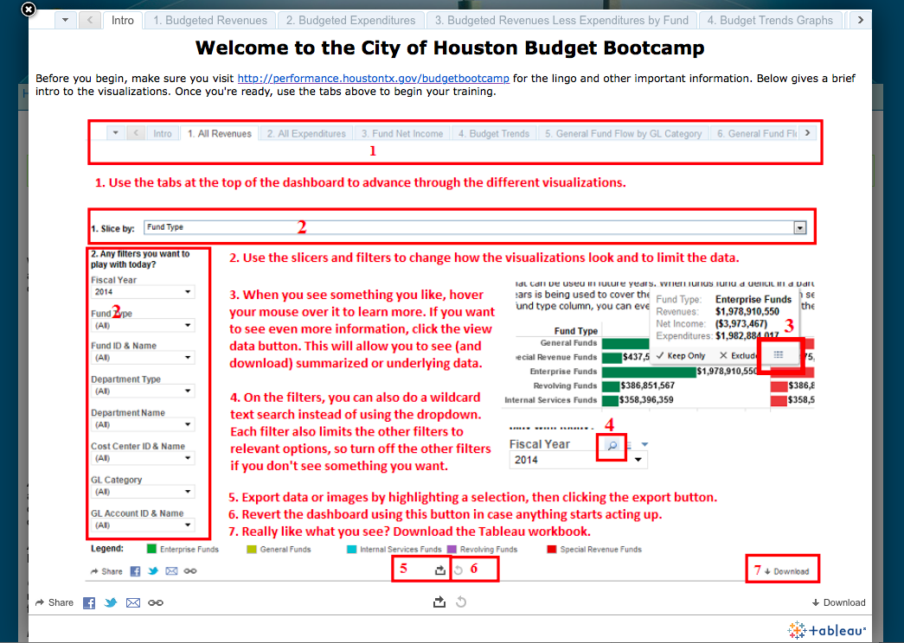Screen dimensions: 904x643
Task: Click email icon inside the tutorial image
Action: click(x=171, y=571)
